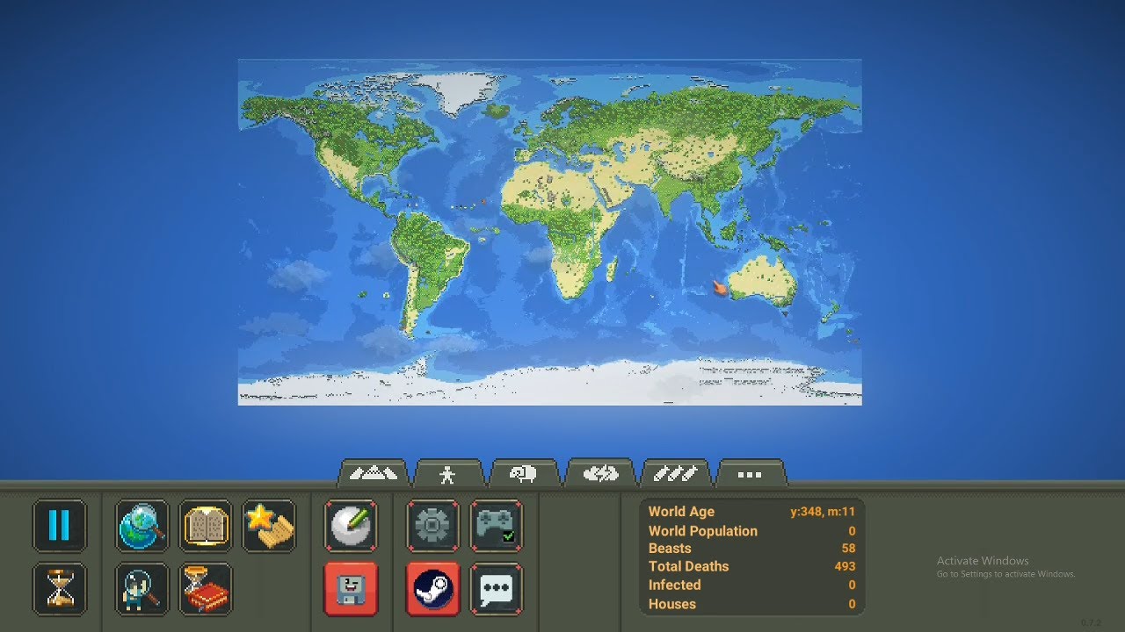1125x632 pixels.
Task: Open the glowing open book icon
Action: pos(206,526)
